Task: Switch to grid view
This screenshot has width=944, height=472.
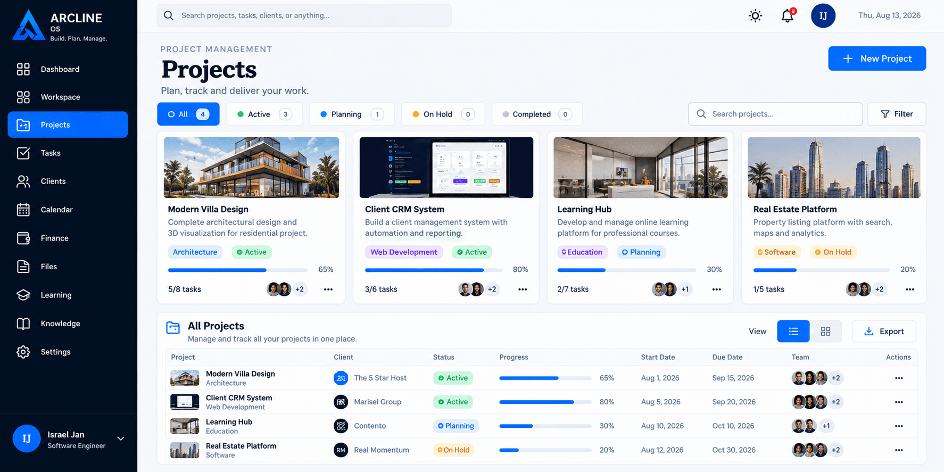Action: click(825, 332)
